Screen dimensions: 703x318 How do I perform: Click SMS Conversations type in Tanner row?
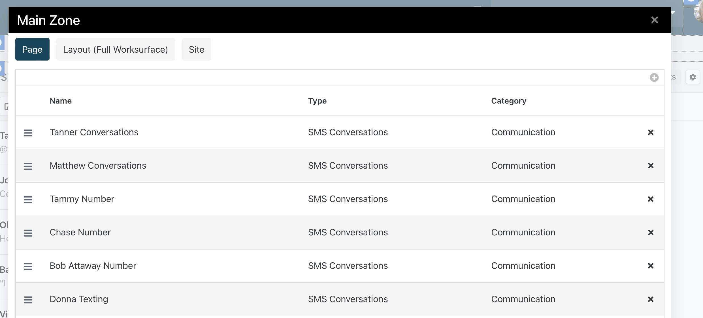tap(348, 132)
